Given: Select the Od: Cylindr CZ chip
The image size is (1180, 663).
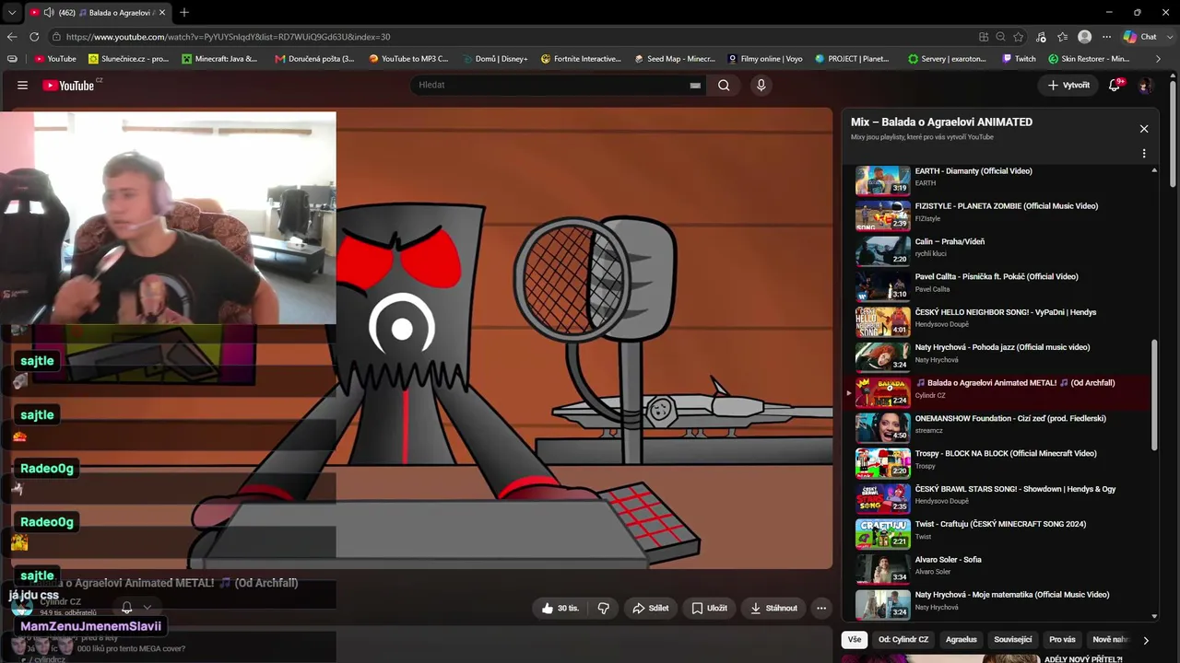Looking at the screenshot, I should [903, 640].
